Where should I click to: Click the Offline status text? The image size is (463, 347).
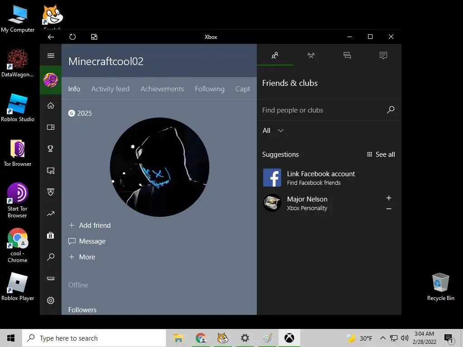(x=78, y=285)
